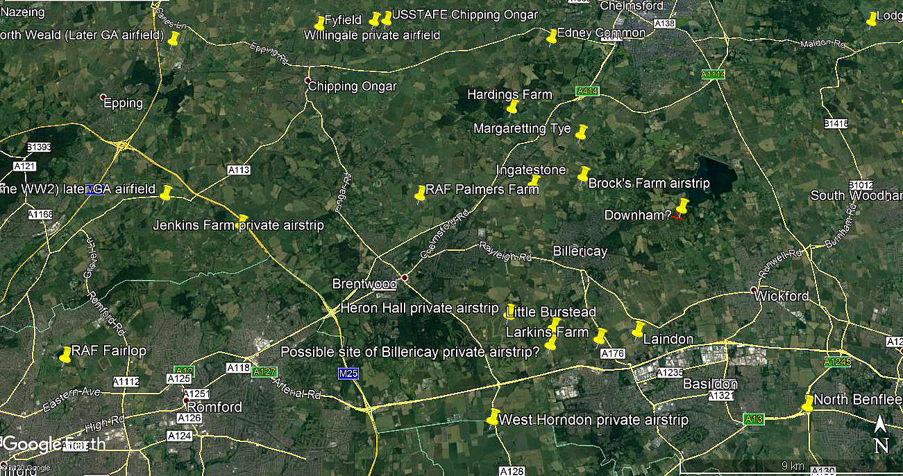Click the Laindon yellow pushpin
The image size is (903, 476).
638,330
